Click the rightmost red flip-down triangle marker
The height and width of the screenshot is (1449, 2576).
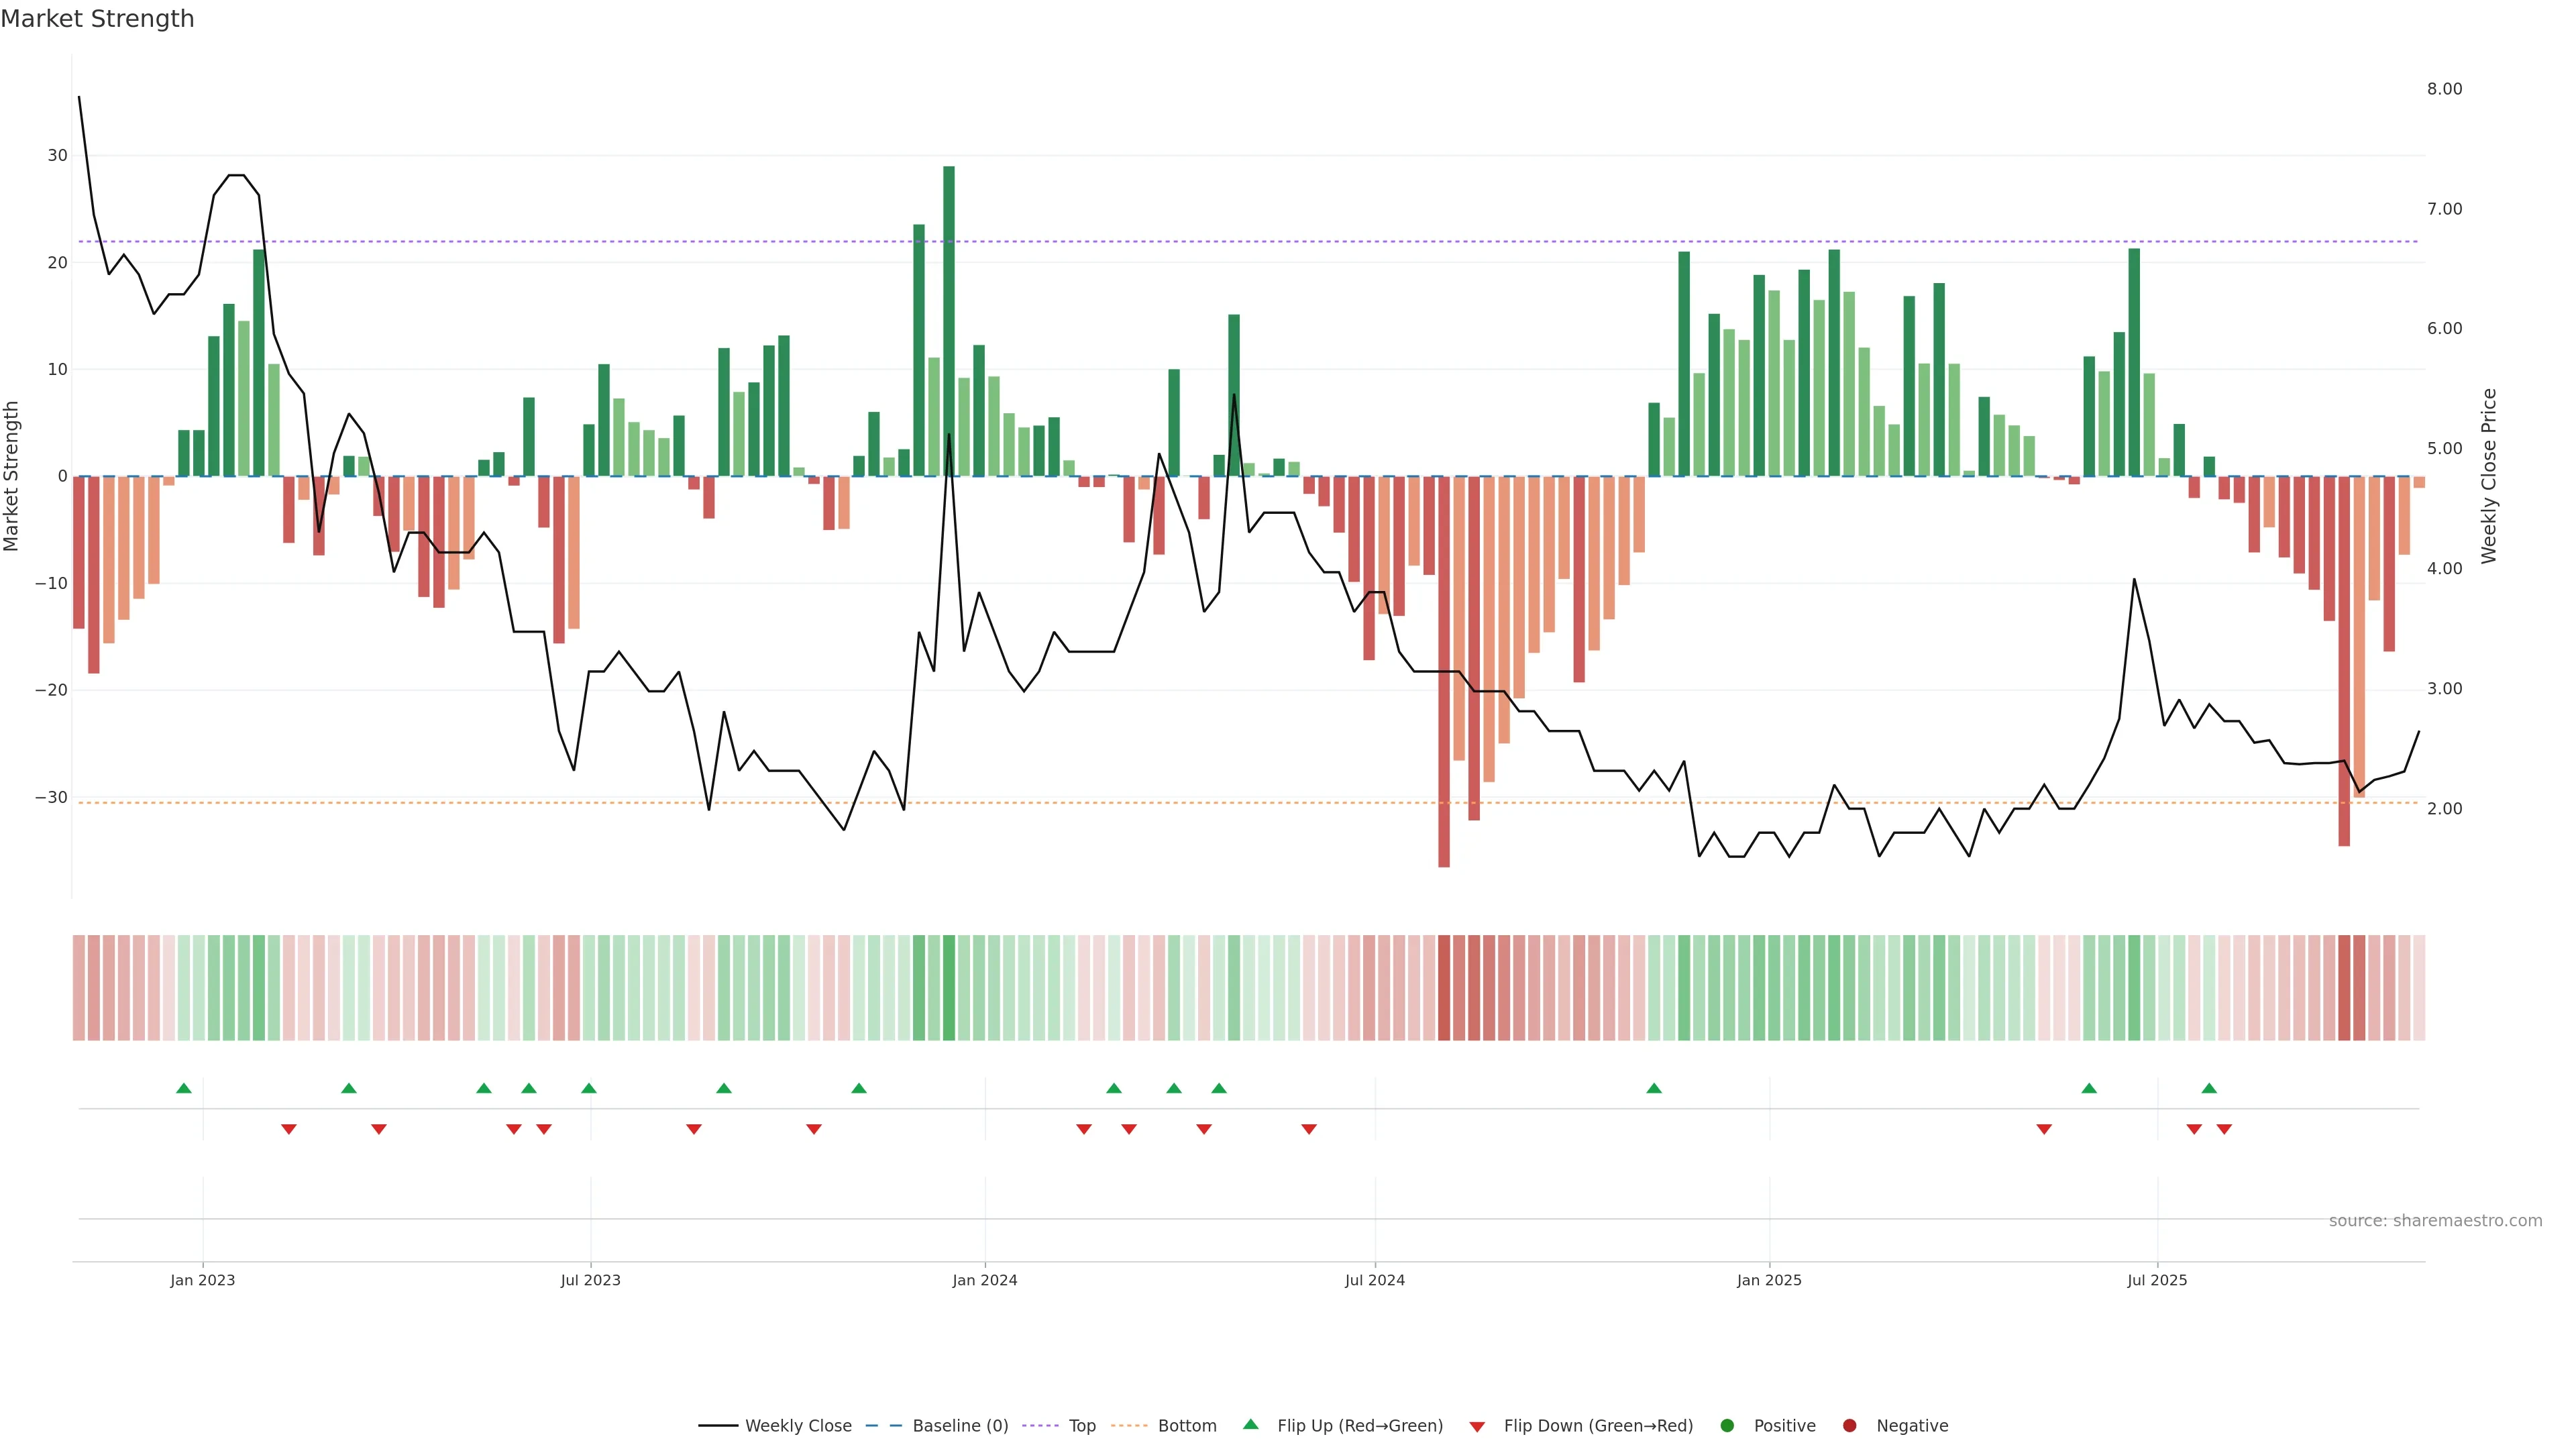pos(2224,1129)
